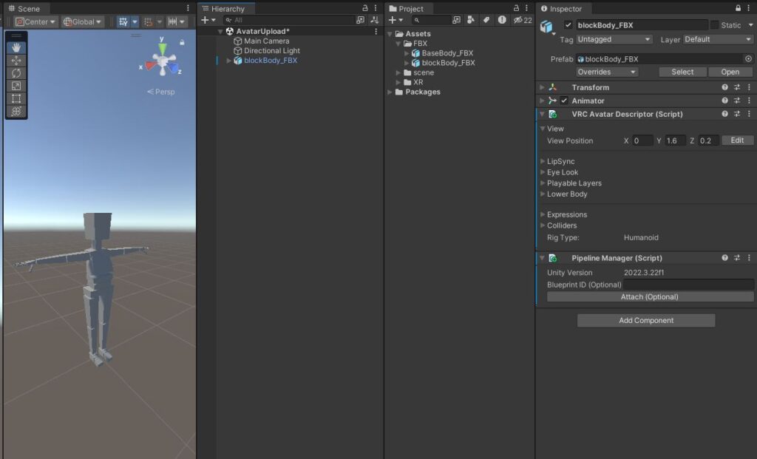Click the Add Component button
The image size is (757, 459).
645,321
